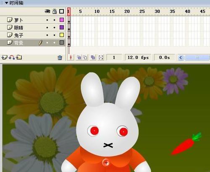The width and height of the screenshot is (210, 172).
Task: Click keyframe 1 of the 兔子 layer
Action: [x=69, y=35]
